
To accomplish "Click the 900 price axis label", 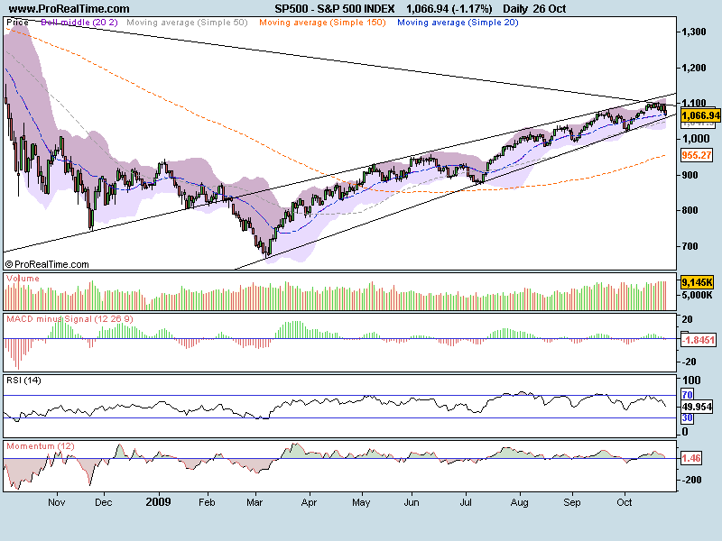I will pos(691,175).
